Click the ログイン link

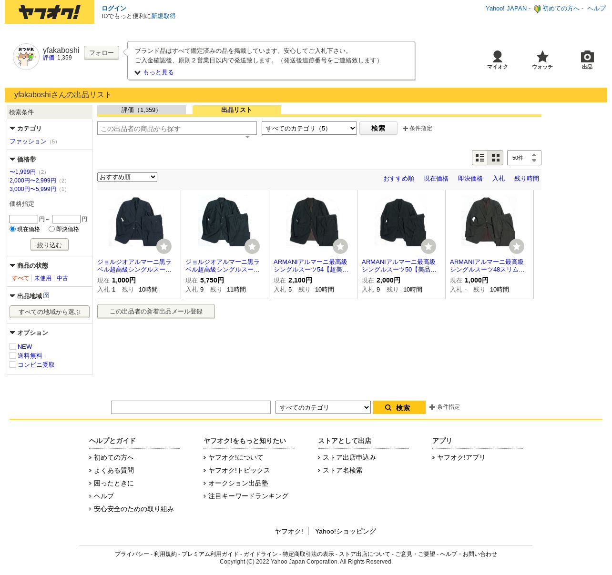coord(114,8)
